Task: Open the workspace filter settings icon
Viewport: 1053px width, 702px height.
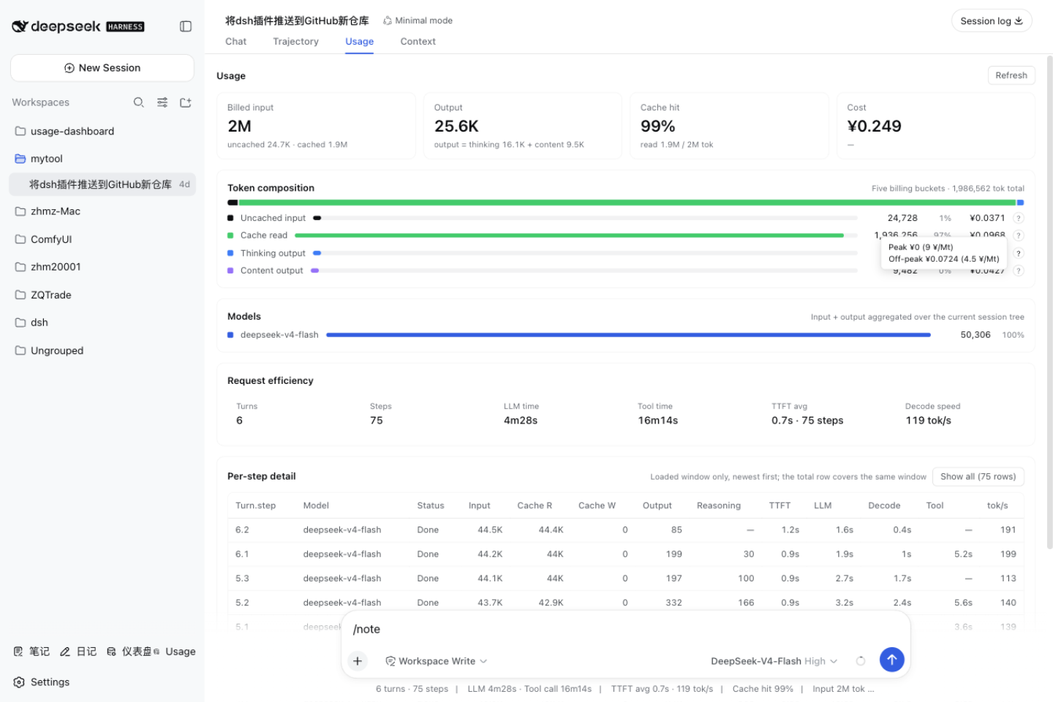Action: point(162,102)
